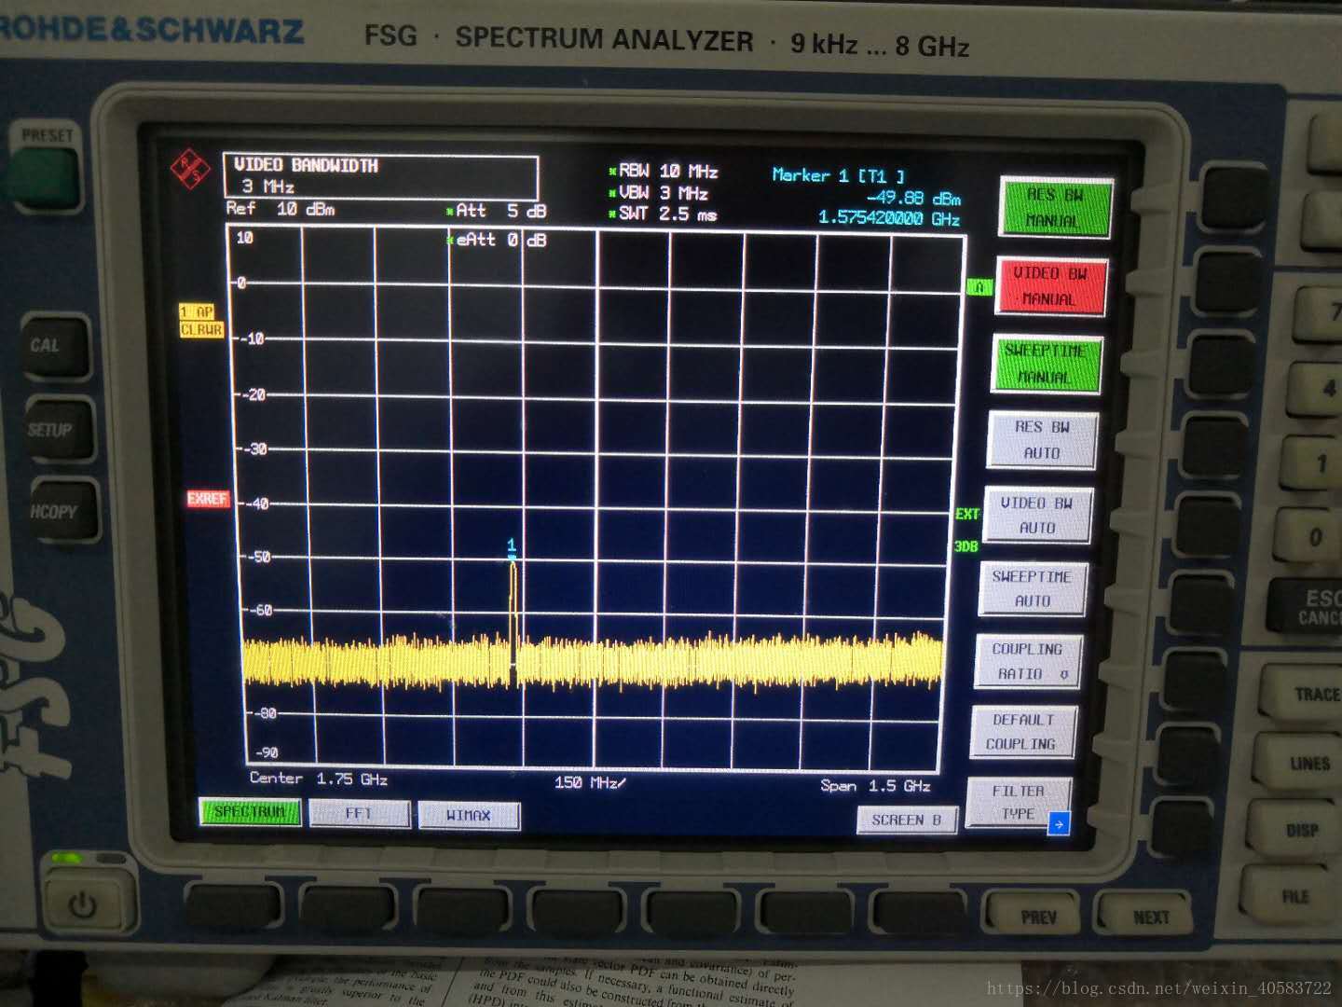Set VIDEO BW AUTO softkey

(1037, 515)
